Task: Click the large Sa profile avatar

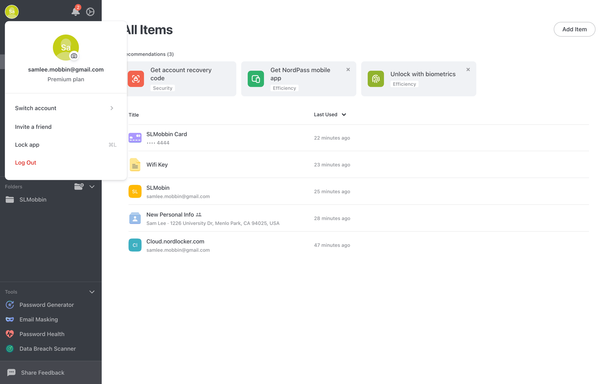Action: pos(66,47)
